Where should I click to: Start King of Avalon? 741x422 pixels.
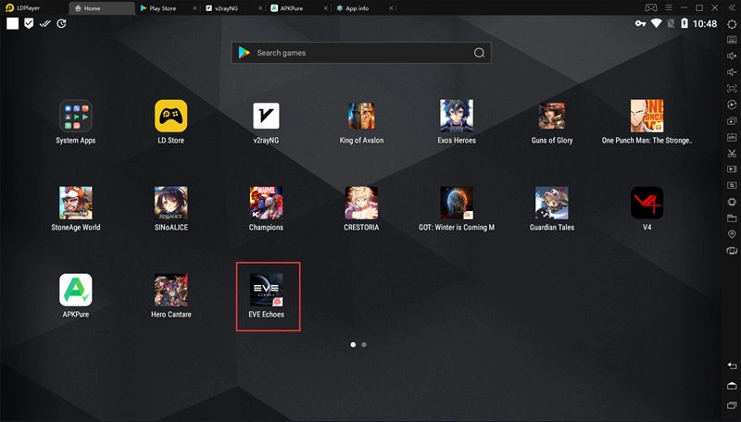coord(361,117)
